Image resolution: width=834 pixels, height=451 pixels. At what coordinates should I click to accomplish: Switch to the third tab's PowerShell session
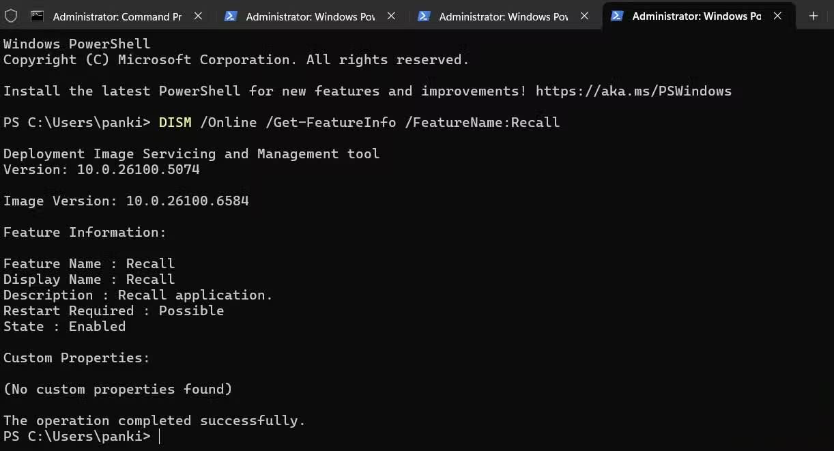coord(503,16)
